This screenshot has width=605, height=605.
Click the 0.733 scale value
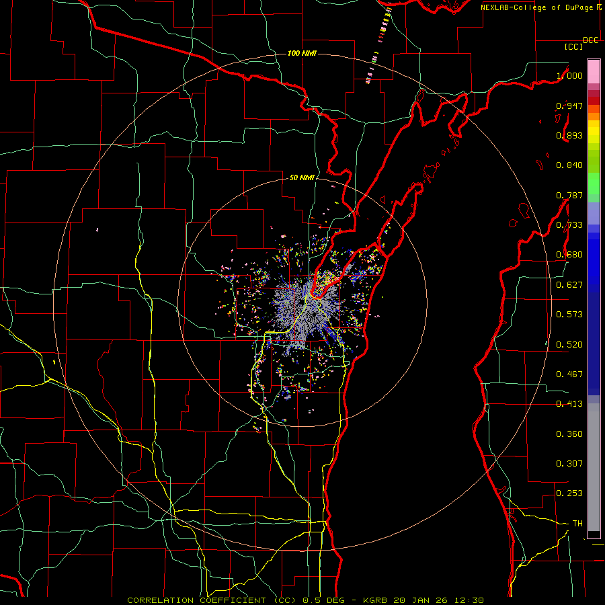pos(569,225)
